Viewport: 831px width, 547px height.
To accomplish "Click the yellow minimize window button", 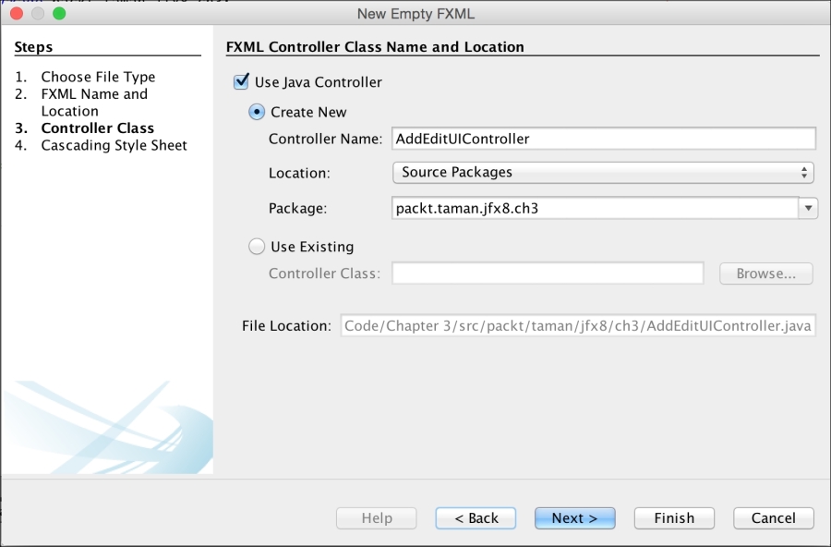I will (x=38, y=14).
